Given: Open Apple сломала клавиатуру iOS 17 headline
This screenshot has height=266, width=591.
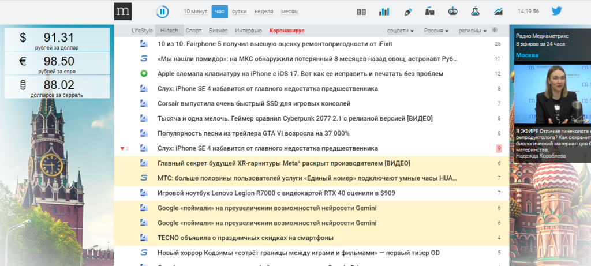Looking at the screenshot, I should pos(300,74).
